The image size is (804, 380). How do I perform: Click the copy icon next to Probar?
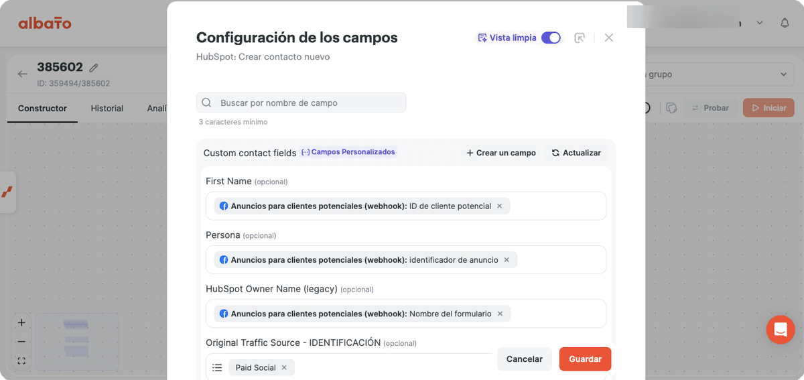(671, 108)
